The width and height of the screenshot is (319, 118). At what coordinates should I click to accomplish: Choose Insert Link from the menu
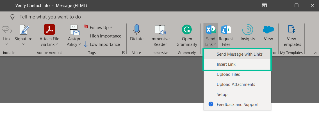(x=226, y=64)
